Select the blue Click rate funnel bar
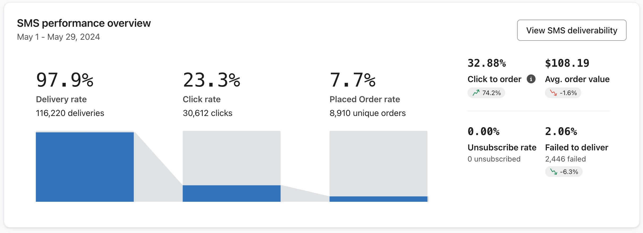The width and height of the screenshot is (643, 233). click(231, 193)
